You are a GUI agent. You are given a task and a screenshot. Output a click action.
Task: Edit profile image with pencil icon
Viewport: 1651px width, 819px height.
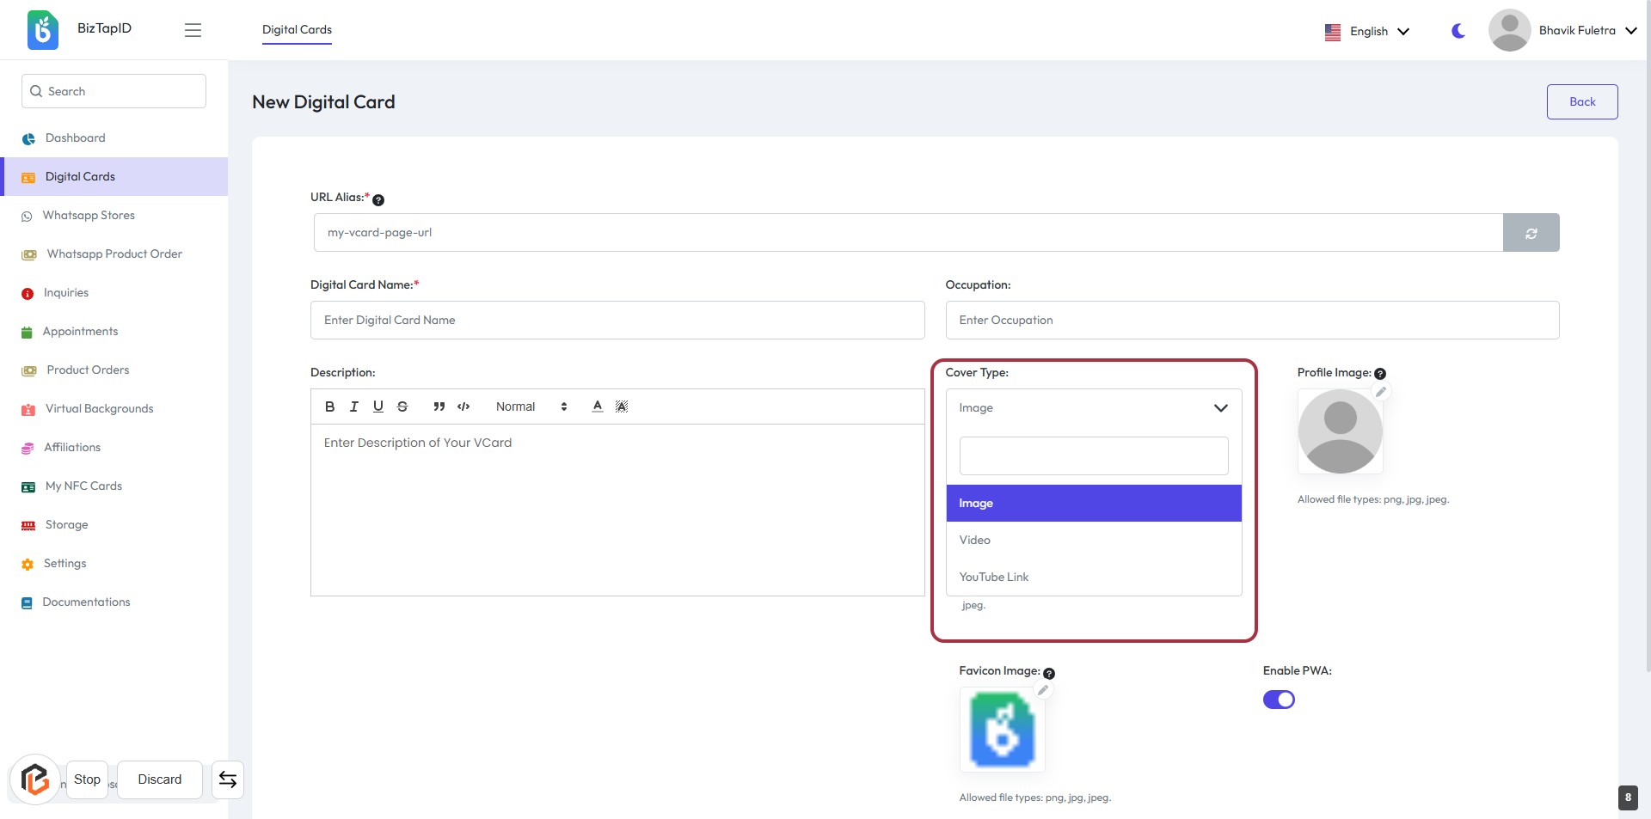[x=1381, y=392]
